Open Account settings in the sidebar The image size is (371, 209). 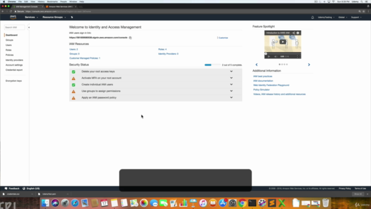pyautogui.click(x=14, y=65)
